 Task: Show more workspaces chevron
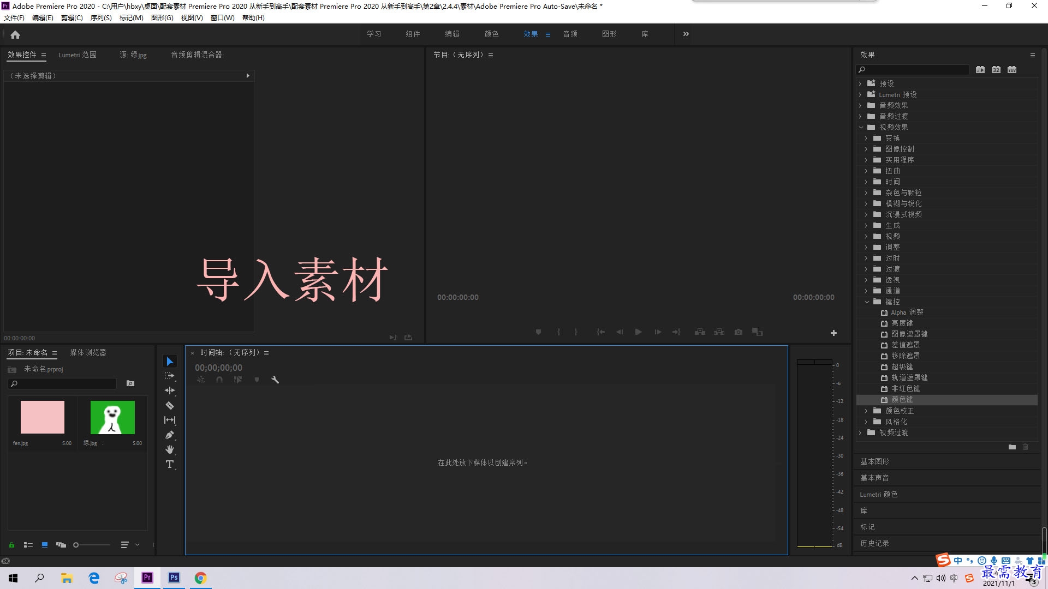pyautogui.click(x=686, y=34)
